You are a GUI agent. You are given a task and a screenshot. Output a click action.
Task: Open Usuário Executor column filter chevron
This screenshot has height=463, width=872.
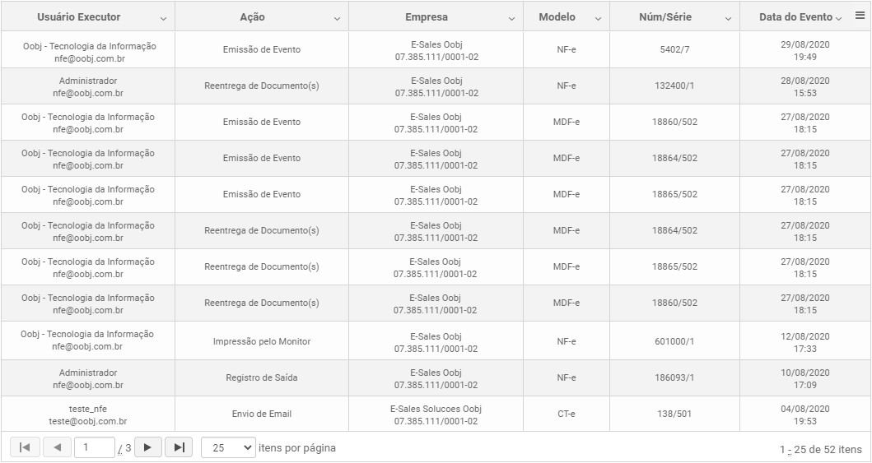[x=163, y=18]
